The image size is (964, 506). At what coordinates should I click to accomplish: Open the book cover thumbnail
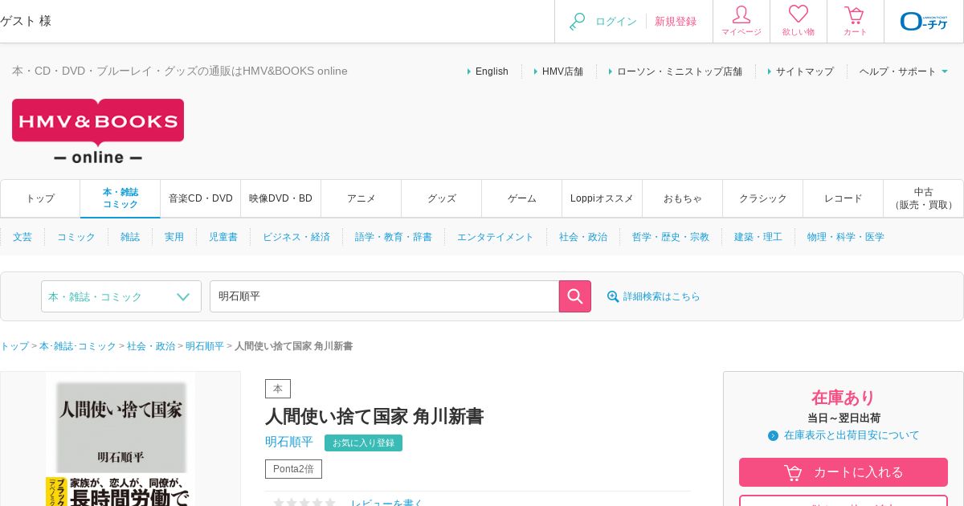[x=120, y=439]
